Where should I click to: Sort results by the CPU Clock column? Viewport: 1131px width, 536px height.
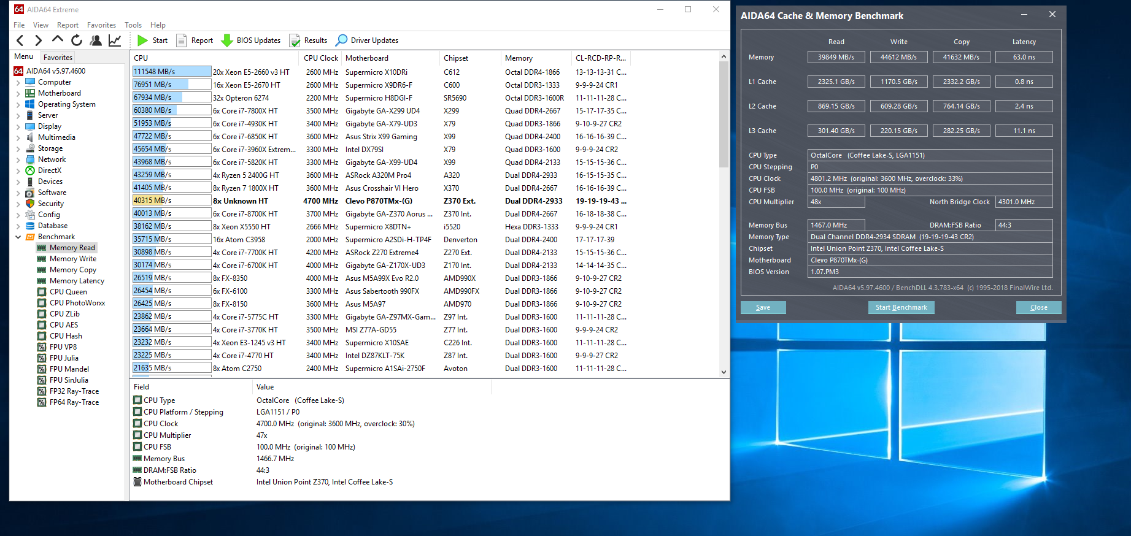[x=321, y=58]
